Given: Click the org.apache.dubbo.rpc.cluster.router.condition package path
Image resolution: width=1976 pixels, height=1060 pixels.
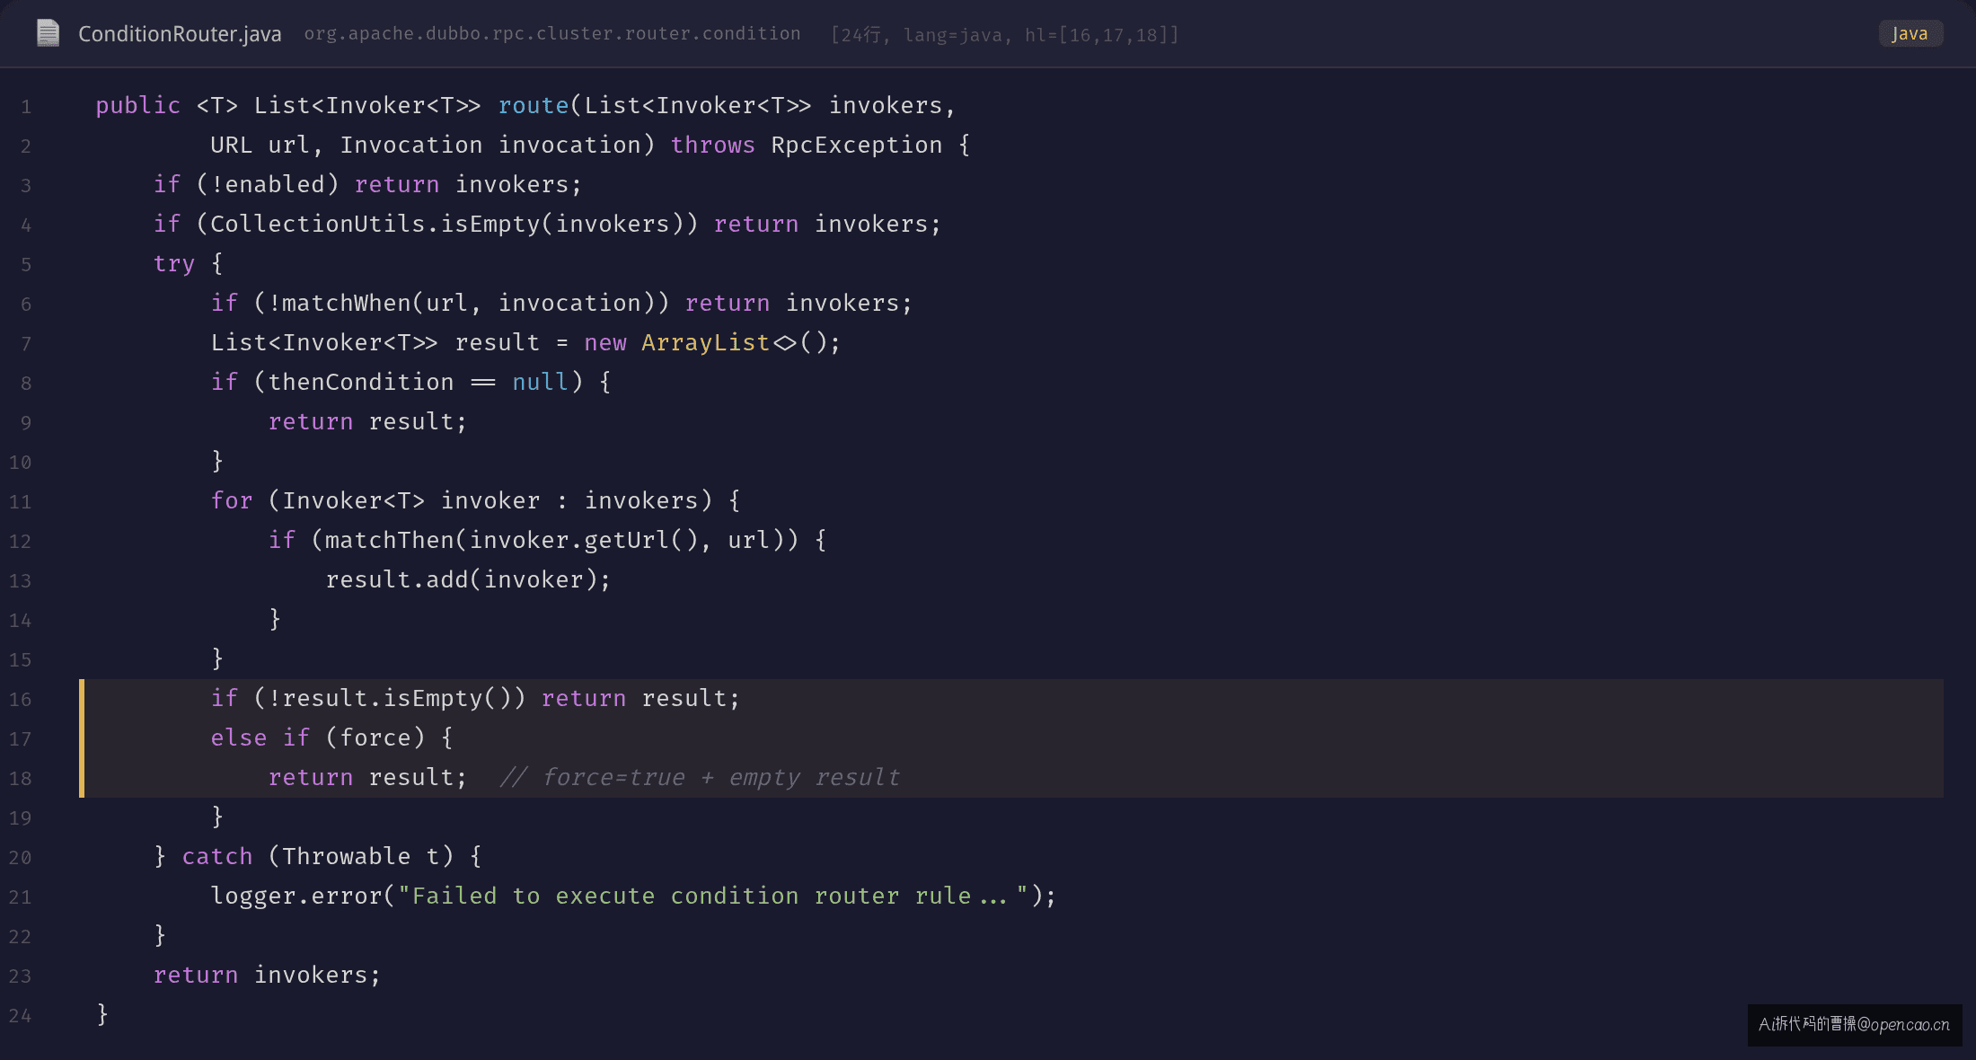Looking at the screenshot, I should click(552, 33).
